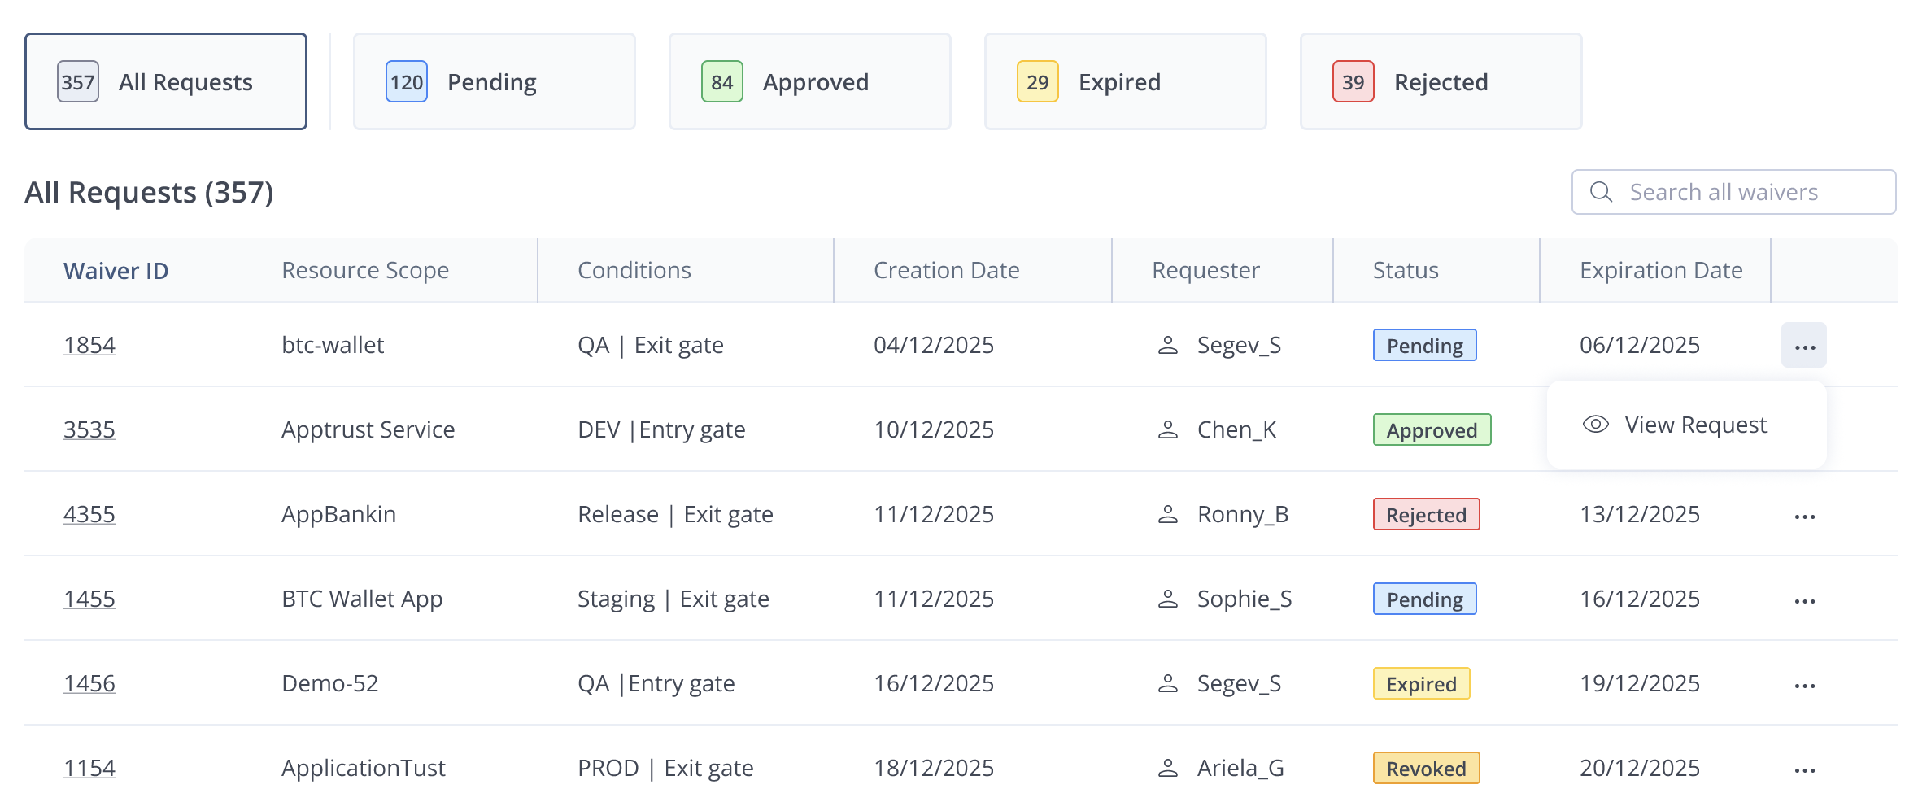Open three-dot menu for waiver 1154
The image size is (1918, 802).
click(x=1804, y=769)
